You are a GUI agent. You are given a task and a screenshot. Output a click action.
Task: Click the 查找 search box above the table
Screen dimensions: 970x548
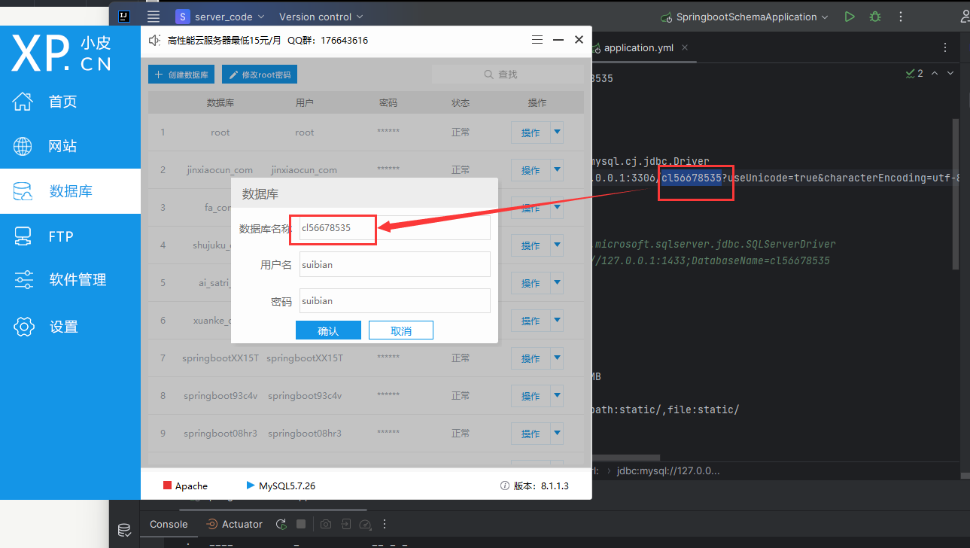point(507,75)
